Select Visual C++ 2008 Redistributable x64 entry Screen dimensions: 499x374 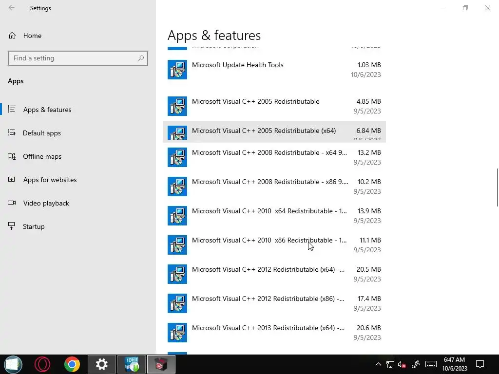[274, 157]
